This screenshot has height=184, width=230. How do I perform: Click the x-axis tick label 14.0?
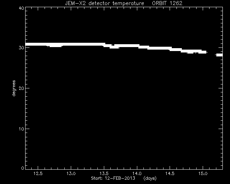click(x=137, y=174)
